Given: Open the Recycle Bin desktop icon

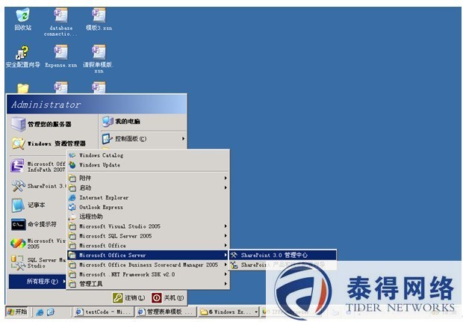Looking at the screenshot, I should [22, 19].
